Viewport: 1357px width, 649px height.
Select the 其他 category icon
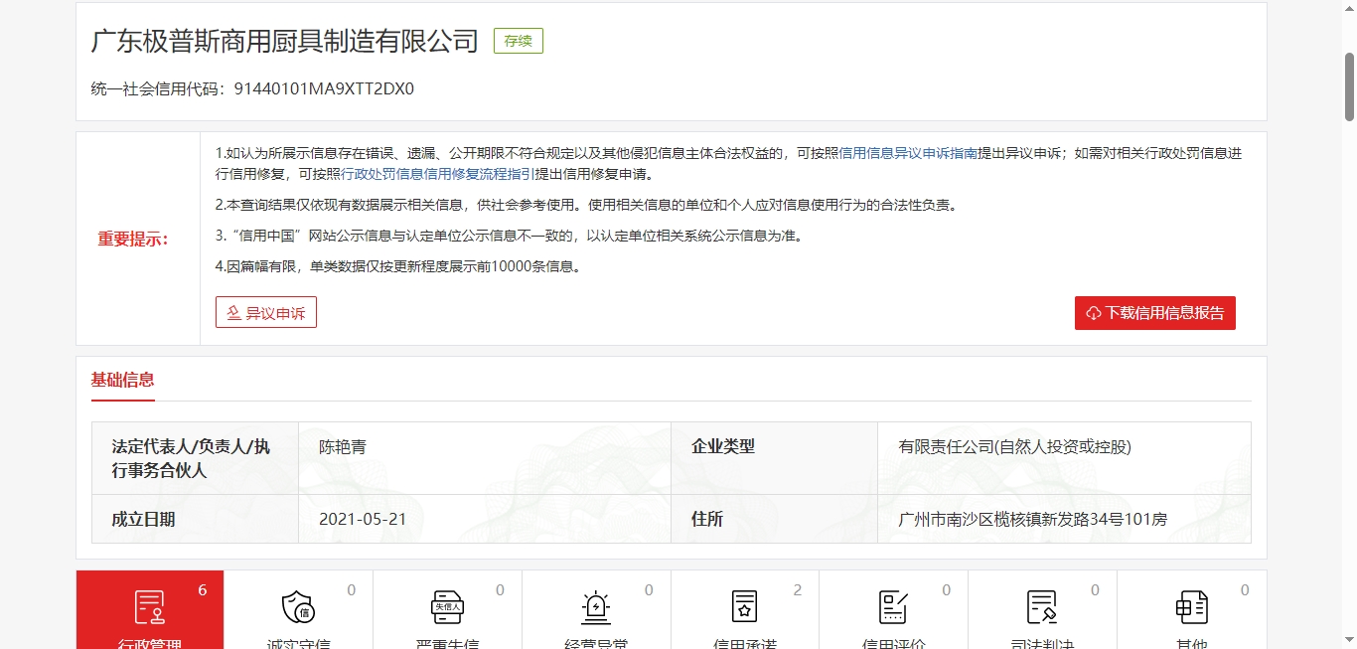1191,607
